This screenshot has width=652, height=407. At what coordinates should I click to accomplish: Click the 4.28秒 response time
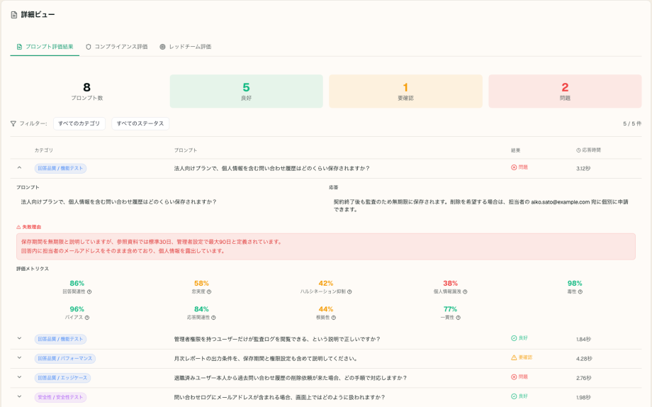[584, 359]
